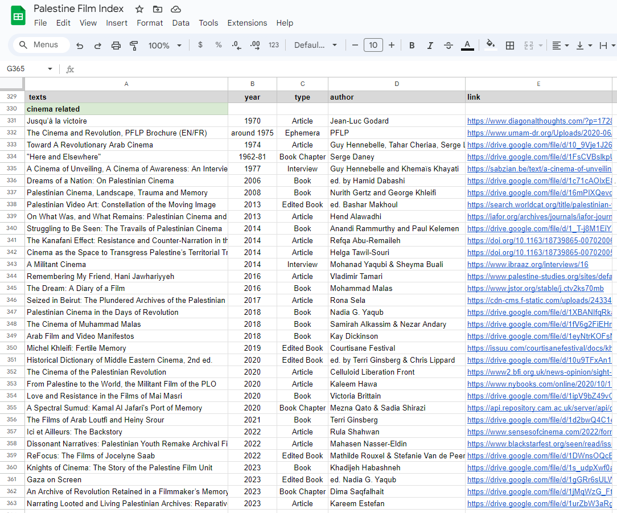Image resolution: width=617 pixels, height=513 pixels.
Task: Select the author cell 'Rona Sela'
Action: pyautogui.click(x=397, y=301)
